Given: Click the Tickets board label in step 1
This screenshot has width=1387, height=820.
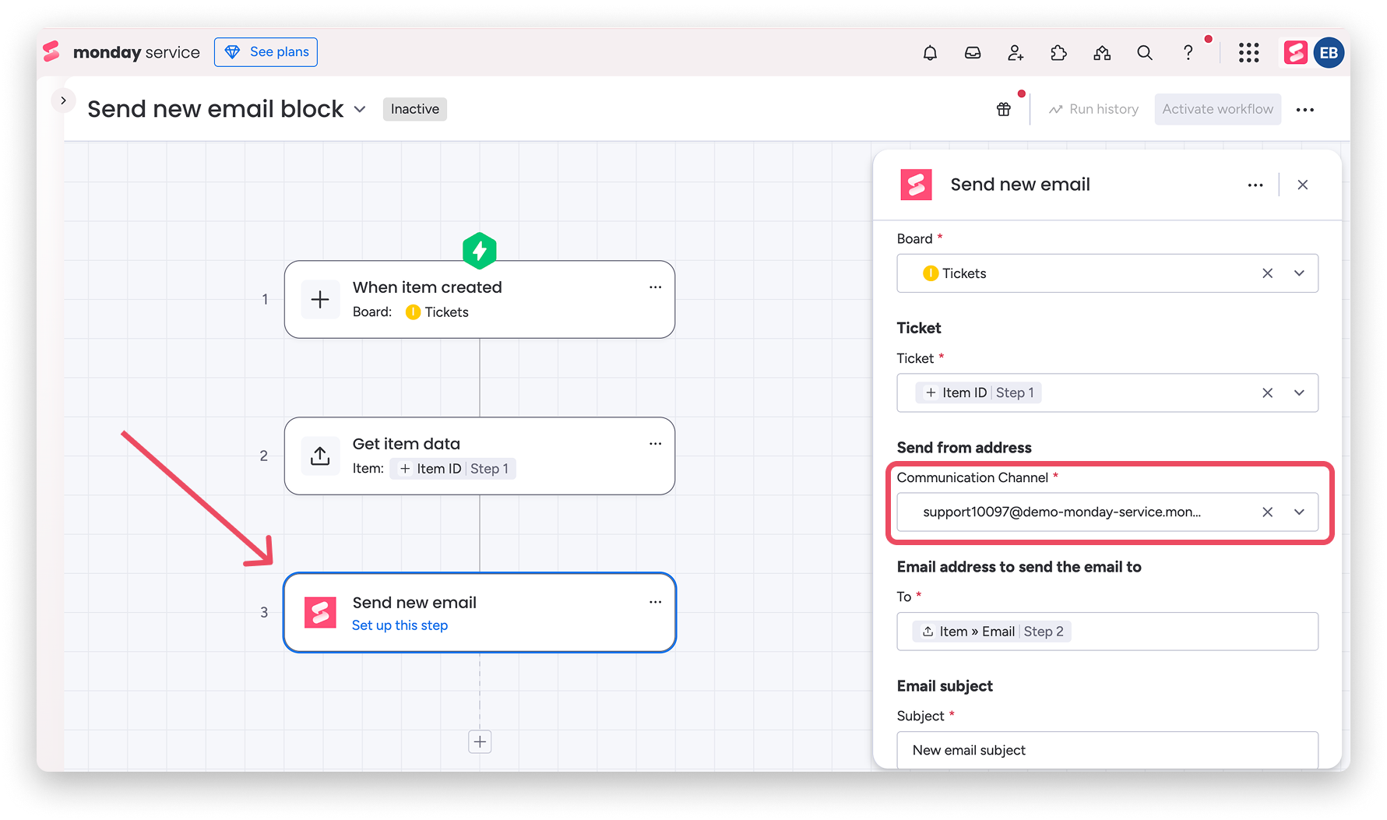Looking at the screenshot, I should pyautogui.click(x=438, y=312).
